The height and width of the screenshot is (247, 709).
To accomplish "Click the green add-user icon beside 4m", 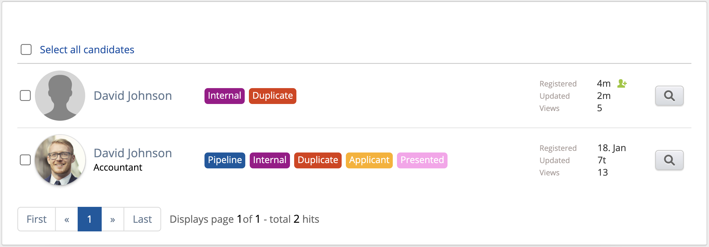I will [622, 83].
